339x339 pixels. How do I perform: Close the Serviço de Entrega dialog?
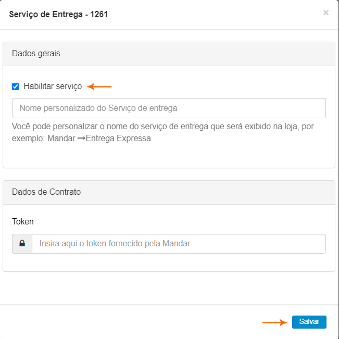tap(325, 13)
